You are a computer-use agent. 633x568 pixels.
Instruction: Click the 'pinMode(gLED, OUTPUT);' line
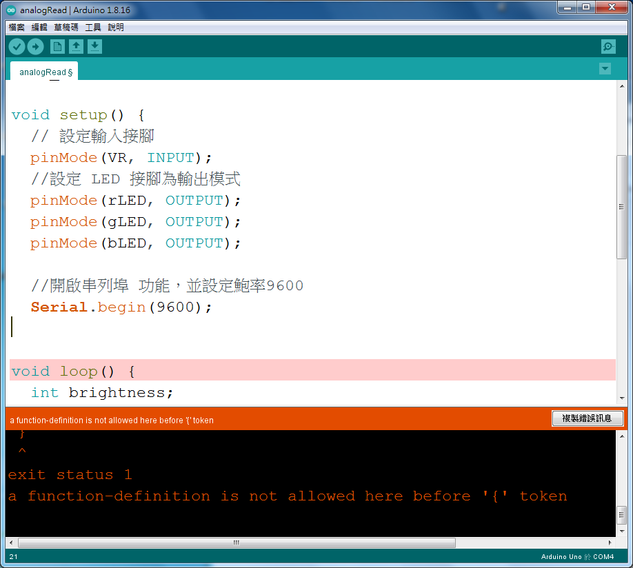pyautogui.click(x=135, y=222)
